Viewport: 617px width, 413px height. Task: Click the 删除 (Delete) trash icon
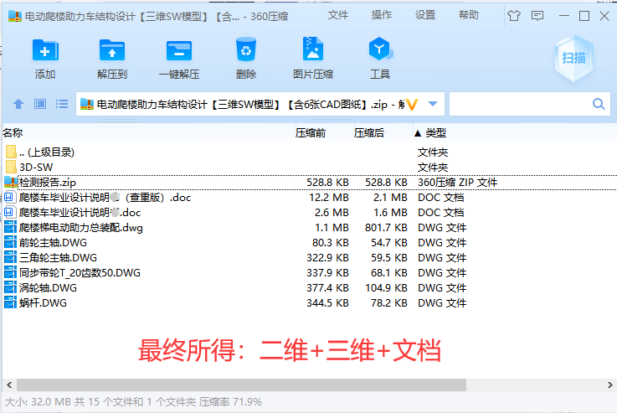[246, 49]
